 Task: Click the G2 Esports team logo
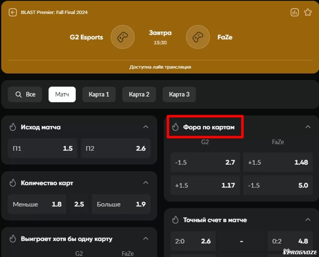pos(122,37)
